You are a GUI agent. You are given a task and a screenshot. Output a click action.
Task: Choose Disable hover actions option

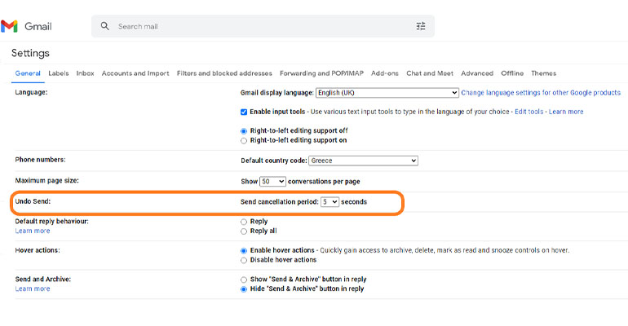click(x=244, y=260)
